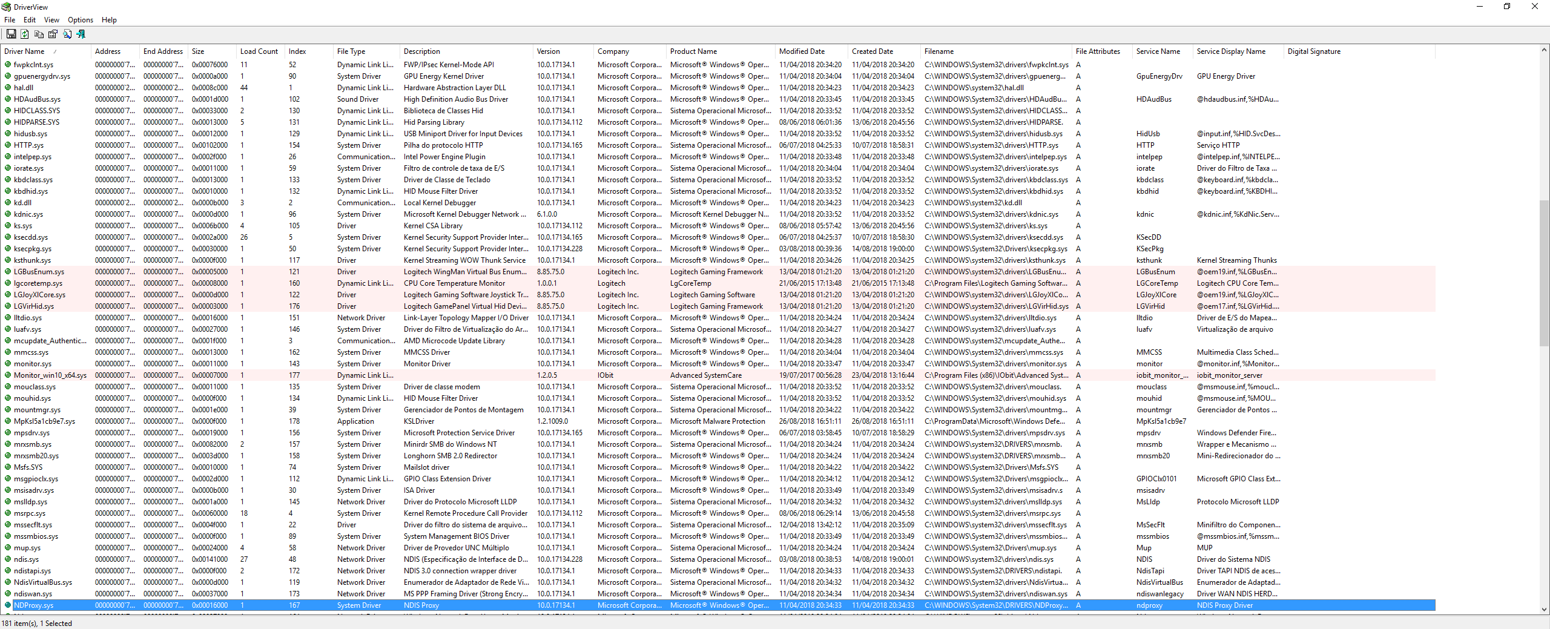Click the Copy selected items toolbar icon

tap(39, 35)
